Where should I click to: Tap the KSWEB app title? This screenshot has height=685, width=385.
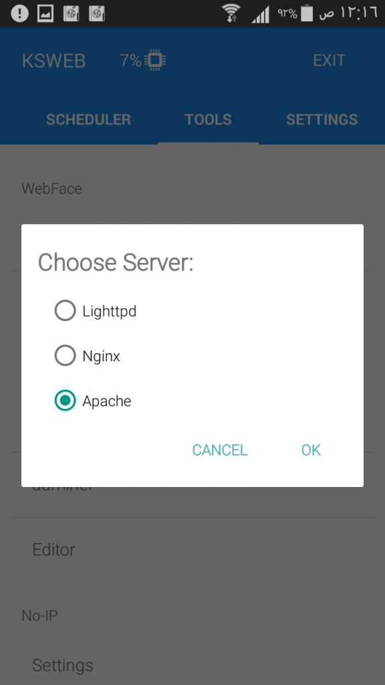(53, 61)
